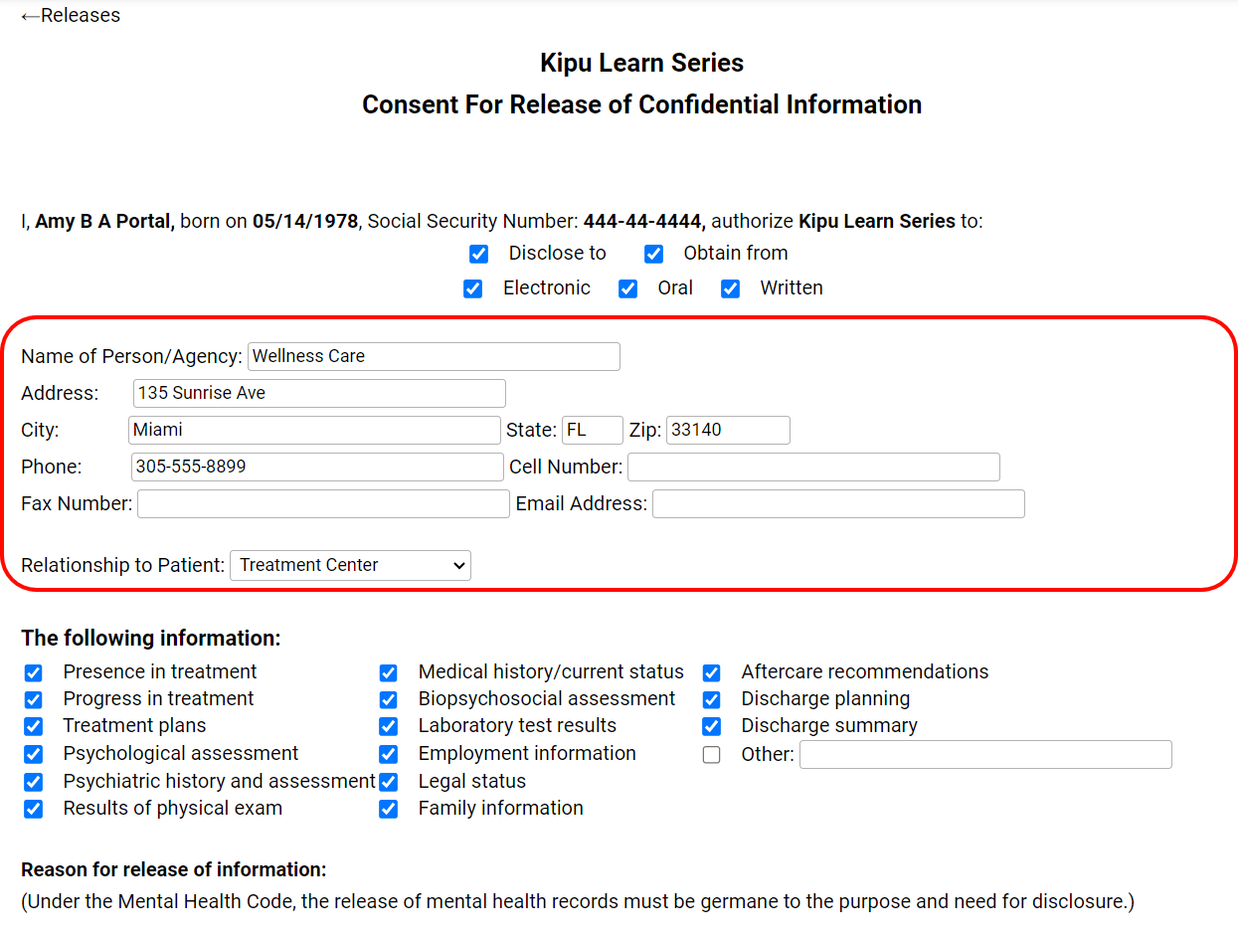Click into the Zip code field

[728, 430]
